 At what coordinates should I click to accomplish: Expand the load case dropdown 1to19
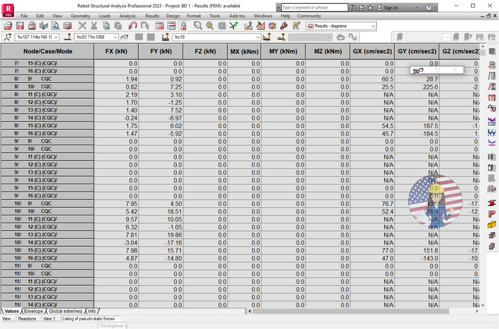258,37
